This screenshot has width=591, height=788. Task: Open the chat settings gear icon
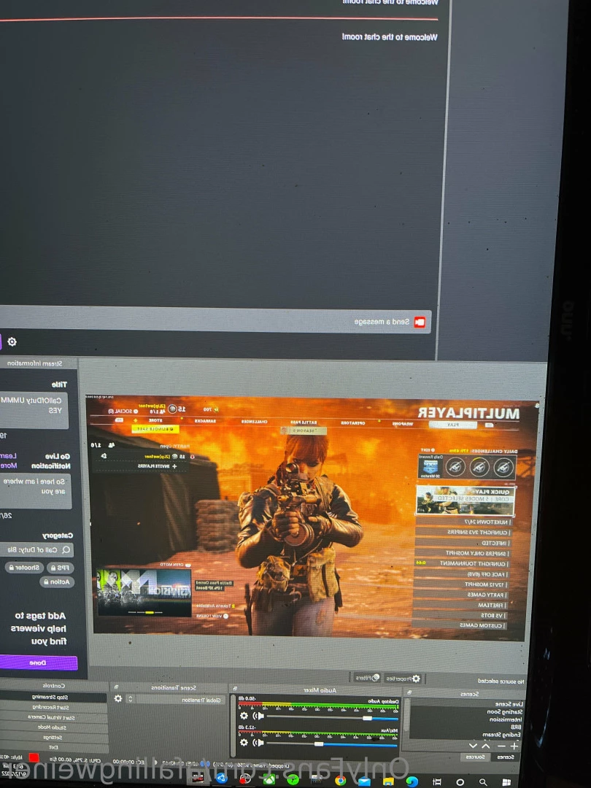pyautogui.click(x=12, y=341)
